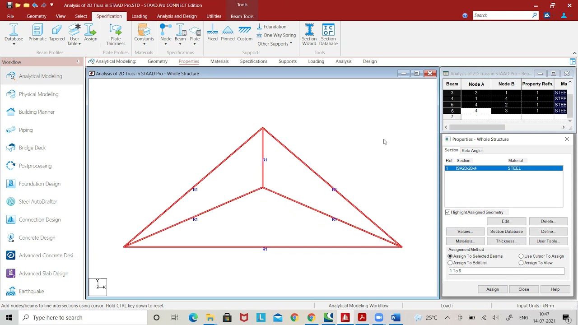The width and height of the screenshot is (578, 325).
Task: Click Section Database button in Properties
Action: 507,232
